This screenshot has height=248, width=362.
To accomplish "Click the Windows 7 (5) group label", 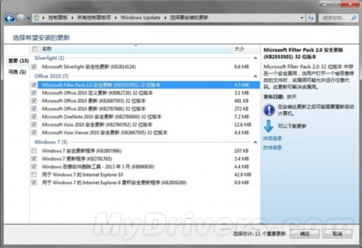I will coord(51,142).
